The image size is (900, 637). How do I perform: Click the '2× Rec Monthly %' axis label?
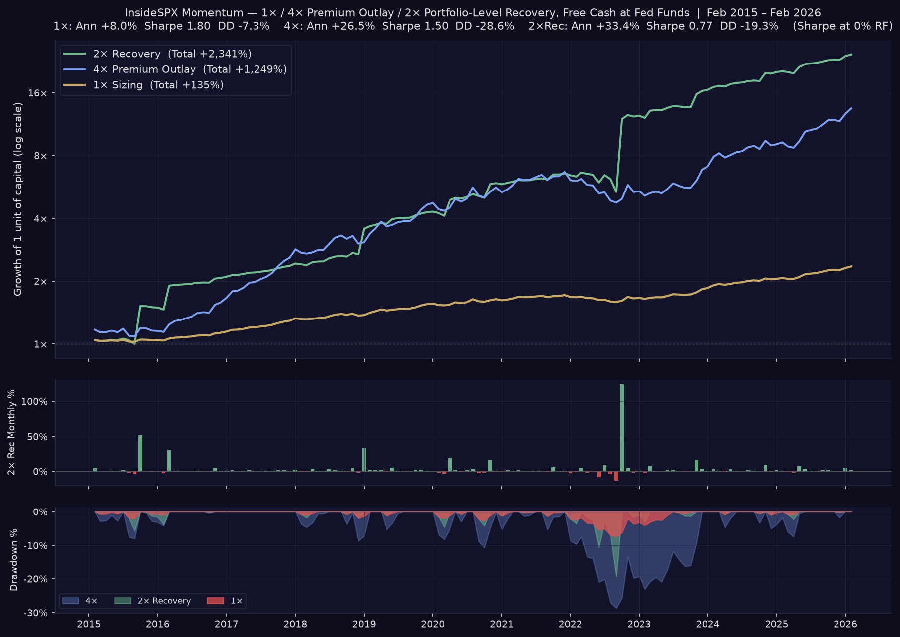(x=12, y=432)
